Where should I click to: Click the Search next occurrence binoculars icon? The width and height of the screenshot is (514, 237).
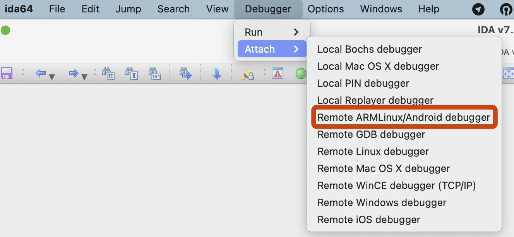pos(185,73)
